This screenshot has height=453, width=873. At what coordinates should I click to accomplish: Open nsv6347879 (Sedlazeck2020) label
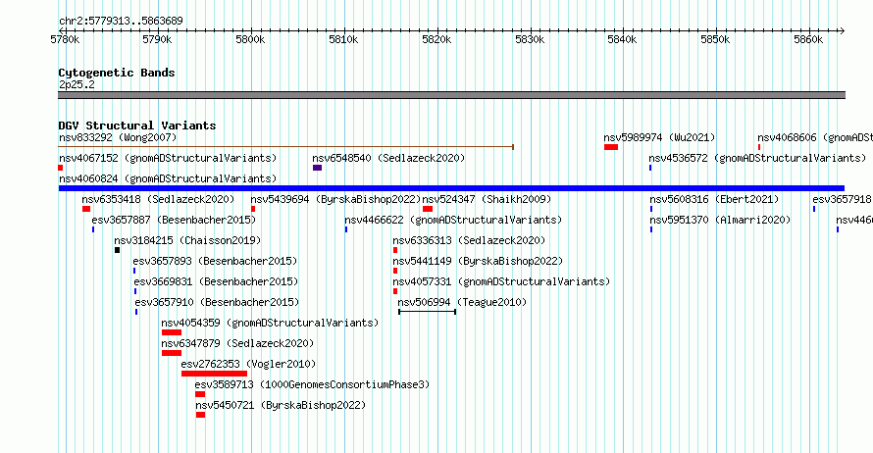(237, 343)
